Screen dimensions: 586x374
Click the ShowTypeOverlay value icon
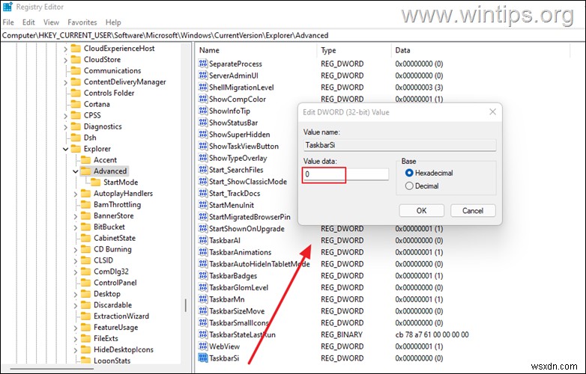click(203, 158)
